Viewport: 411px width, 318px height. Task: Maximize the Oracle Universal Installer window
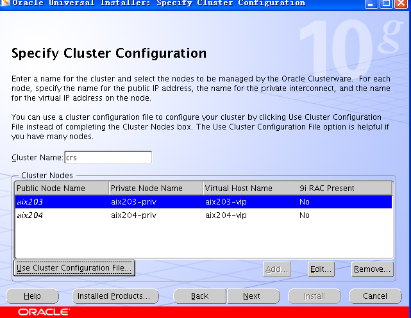coord(385,4)
